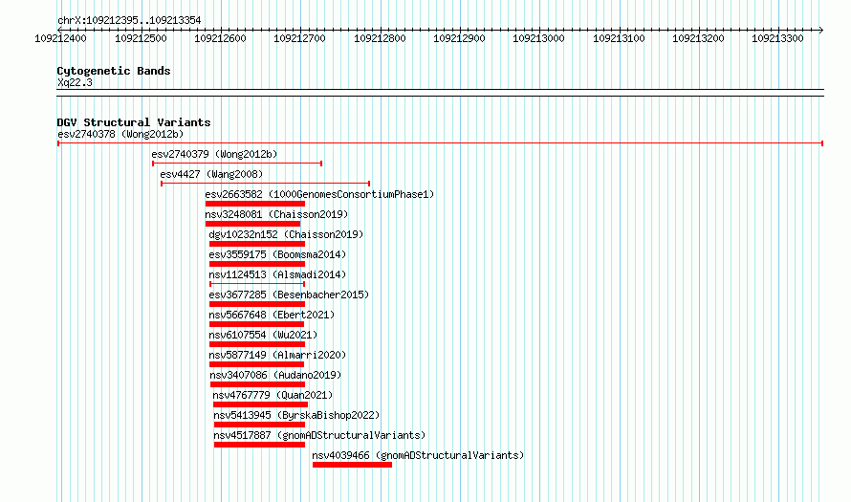The width and height of the screenshot is (851, 502).
Task: Click ruler position 109212400
Action: (60, 38)
